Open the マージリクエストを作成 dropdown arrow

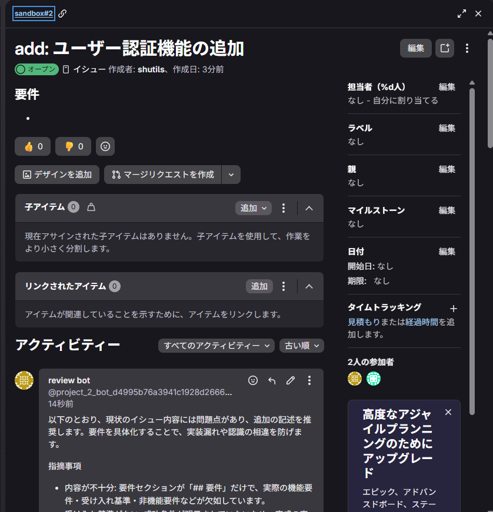[x=231, y=175]
